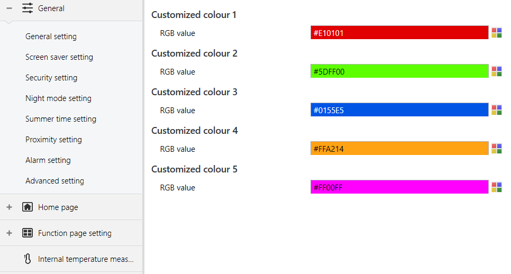Expand the Home page section
This screenshot has height=274, width=511.
[9, 207]
